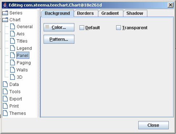Screen dimensions: 176x134
Task: Click the General page icon
Action: click(x=13, y=26)
